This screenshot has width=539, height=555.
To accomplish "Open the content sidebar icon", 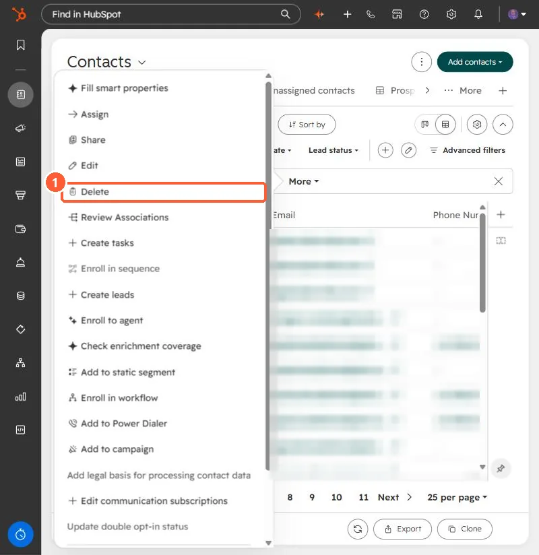I will [20, 162].
